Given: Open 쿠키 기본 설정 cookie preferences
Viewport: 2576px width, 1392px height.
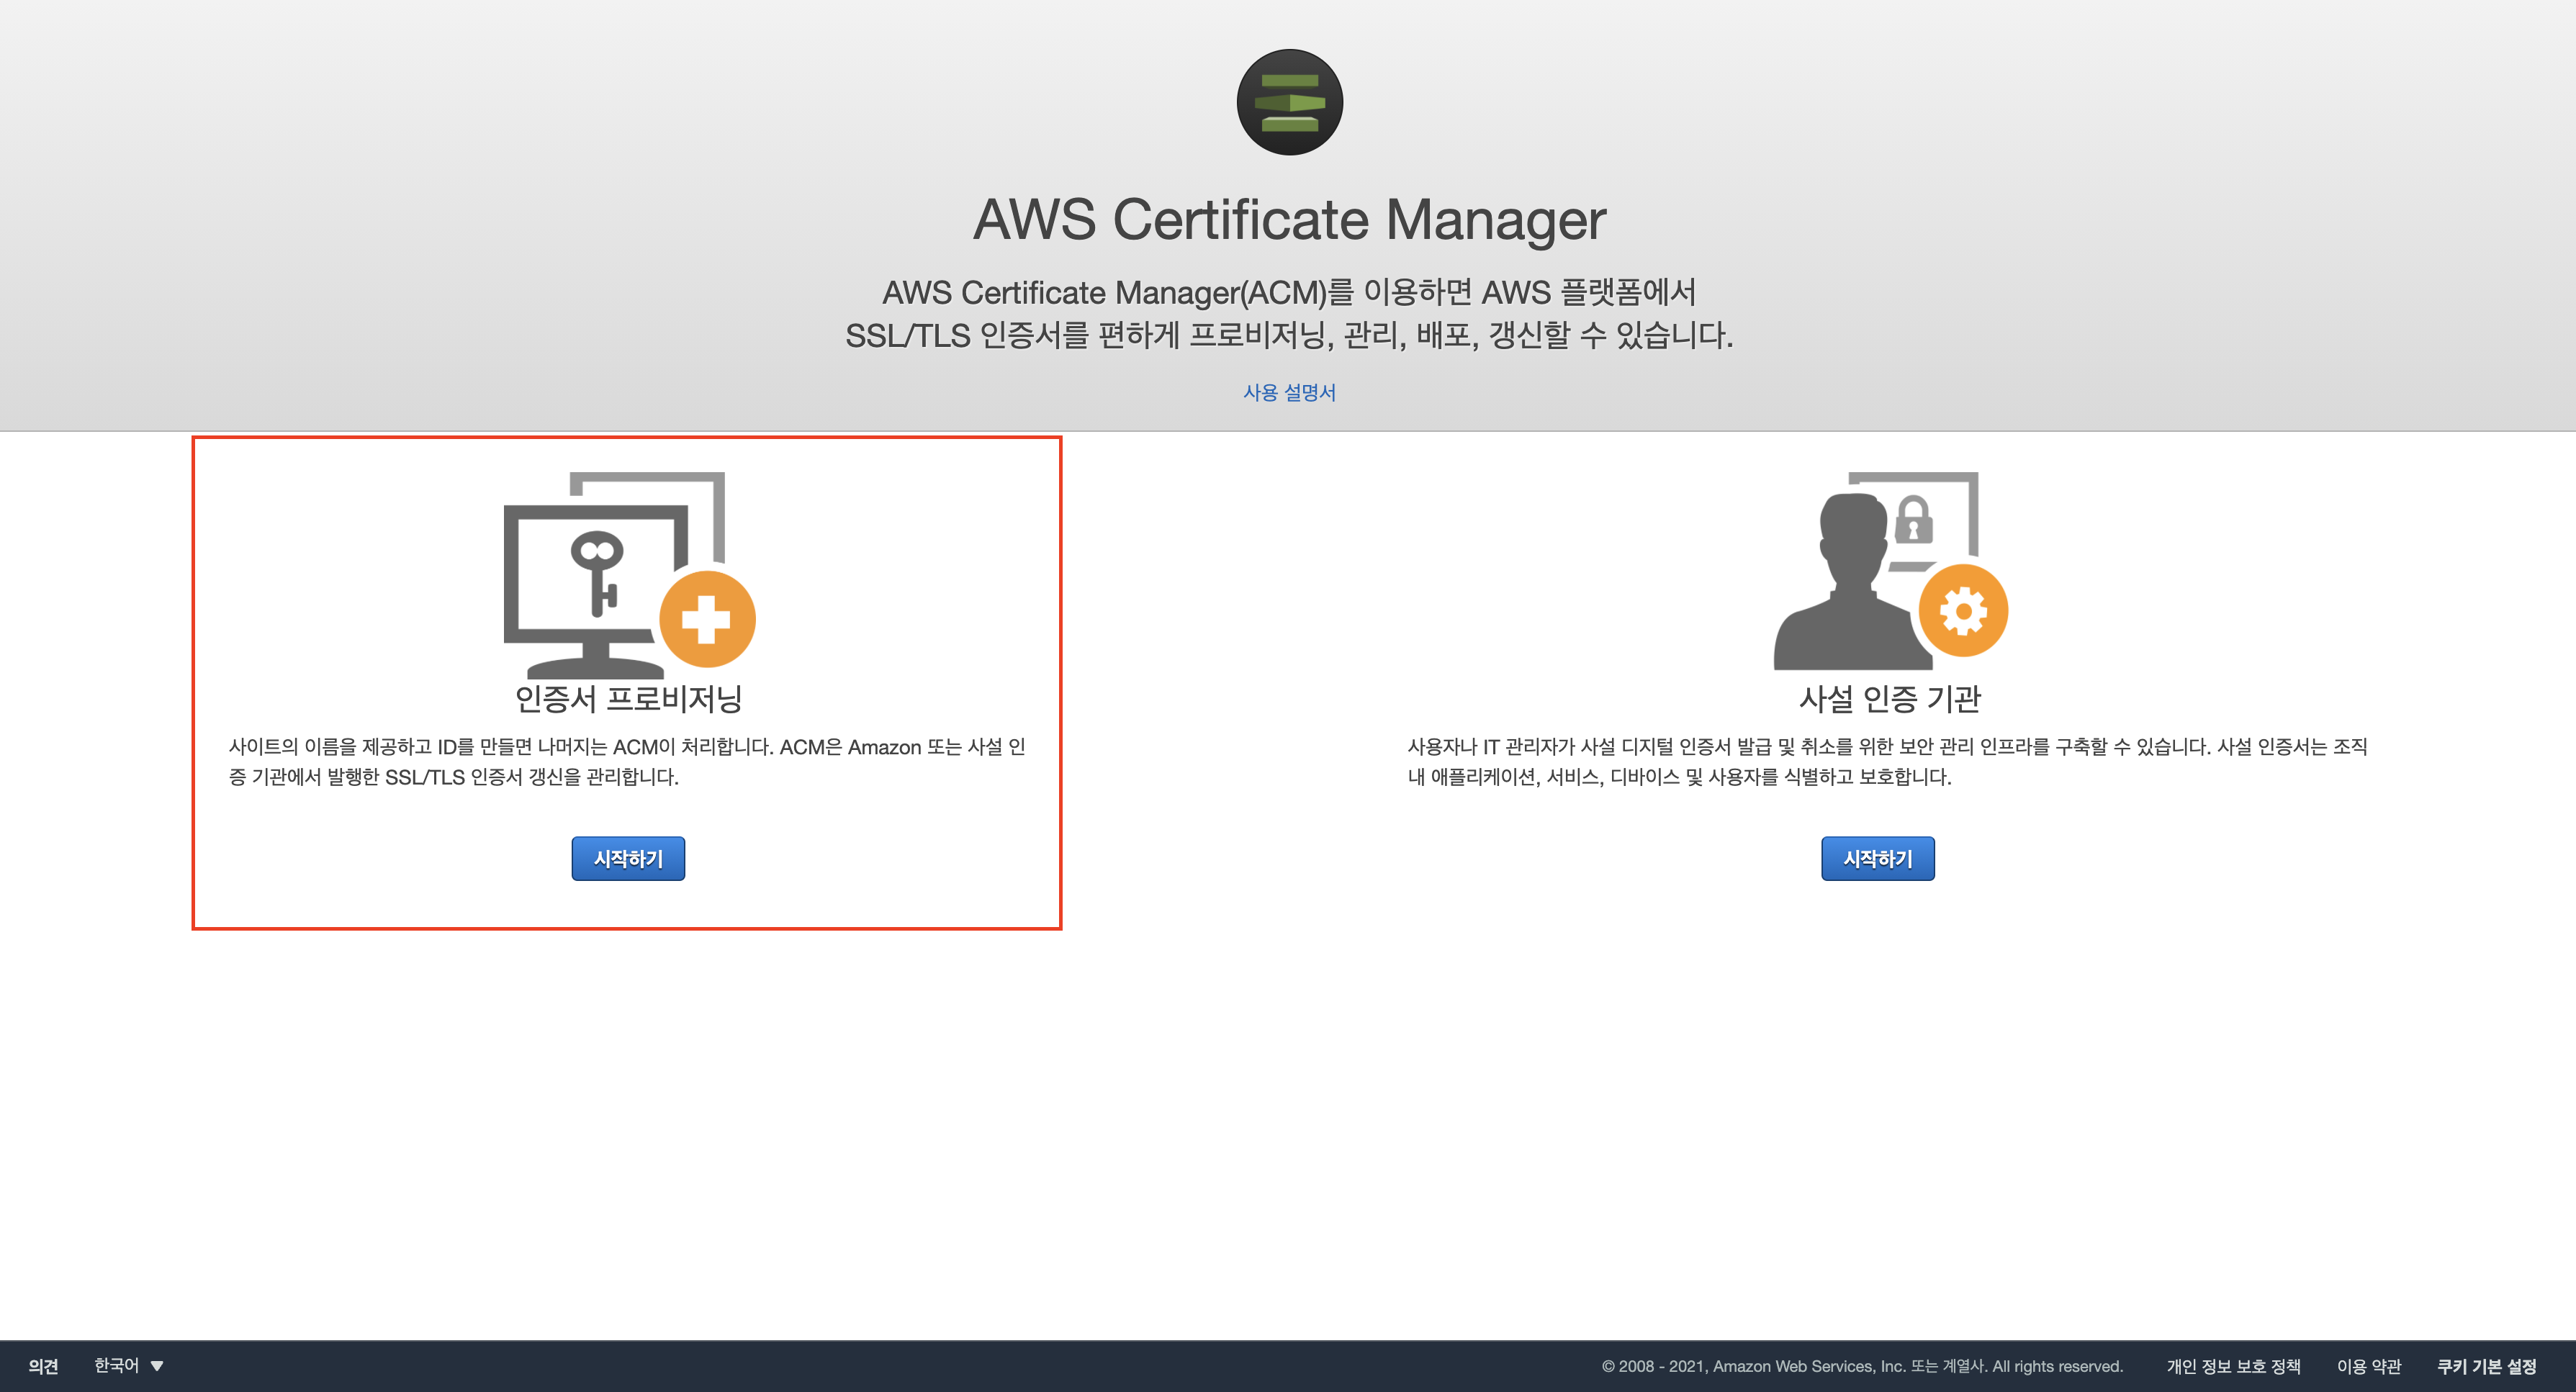Looking at the screenshot, I should pyautogui.click(x=2486, y=1366).
